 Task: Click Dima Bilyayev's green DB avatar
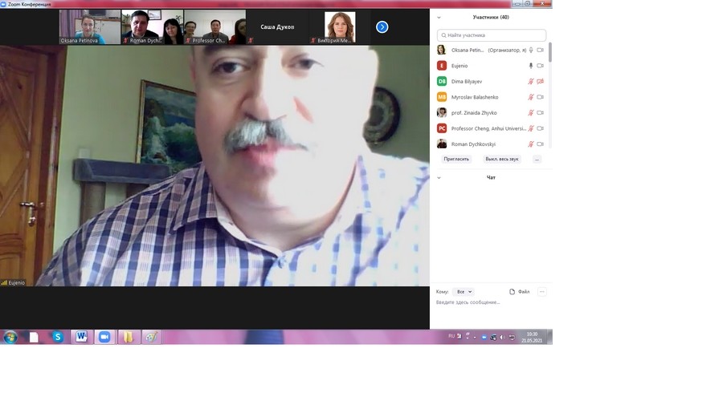[442, 82]
